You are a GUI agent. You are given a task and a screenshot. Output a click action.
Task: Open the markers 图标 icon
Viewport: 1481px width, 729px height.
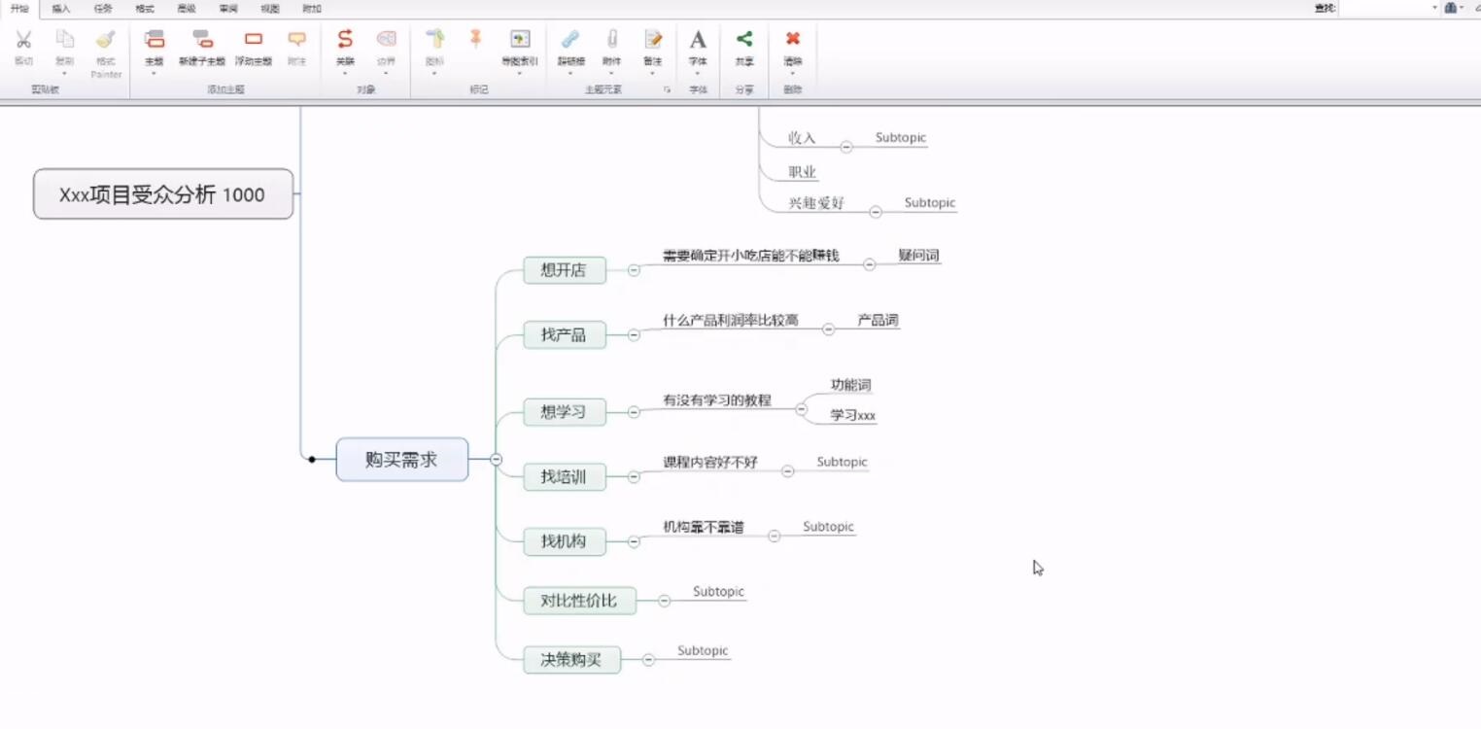tap(434, 40)
